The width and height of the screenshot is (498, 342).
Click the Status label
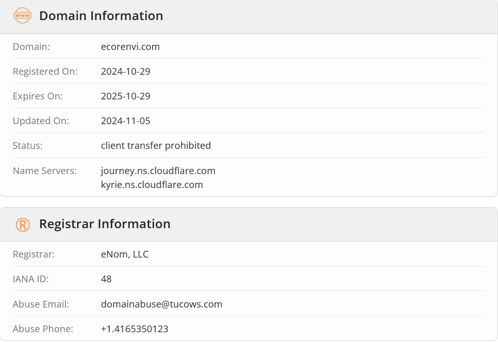pyautogui.click(x=28, y=146)
